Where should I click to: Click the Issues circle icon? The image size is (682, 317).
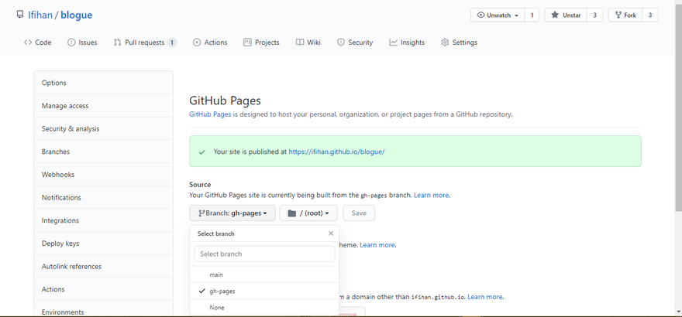pos(71,43)
